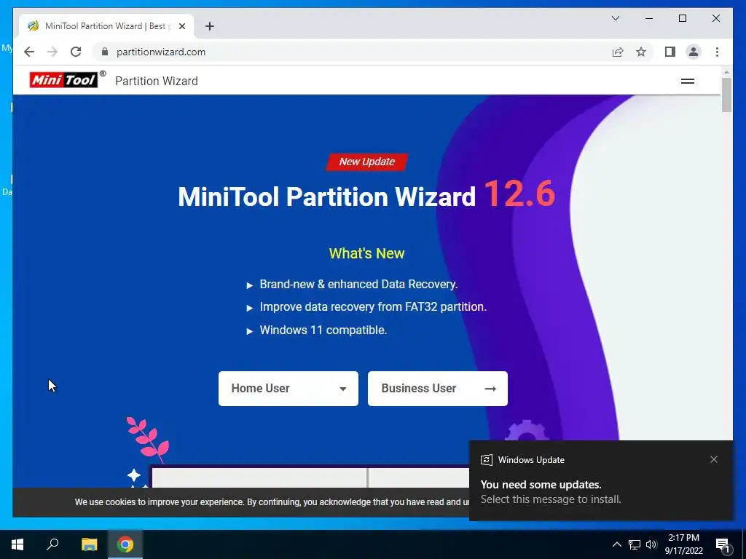This screenshot has width=746, height=559.
Task: Open taskbar search magnifier
Action: [52, 544]
